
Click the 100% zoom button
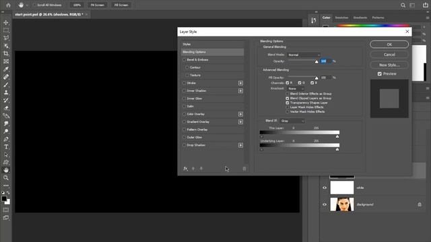coord(77,5)
